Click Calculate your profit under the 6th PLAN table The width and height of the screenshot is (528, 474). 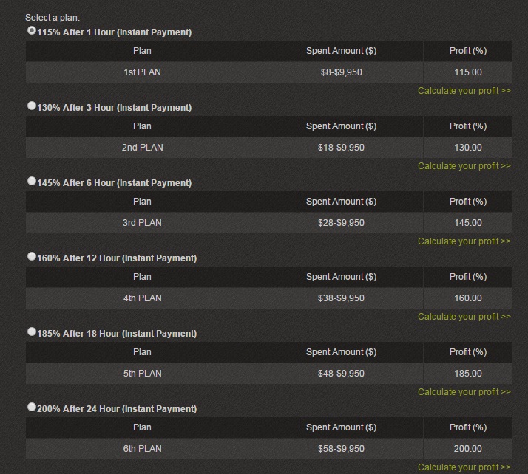pyautogui.click(x=464, y=467)
